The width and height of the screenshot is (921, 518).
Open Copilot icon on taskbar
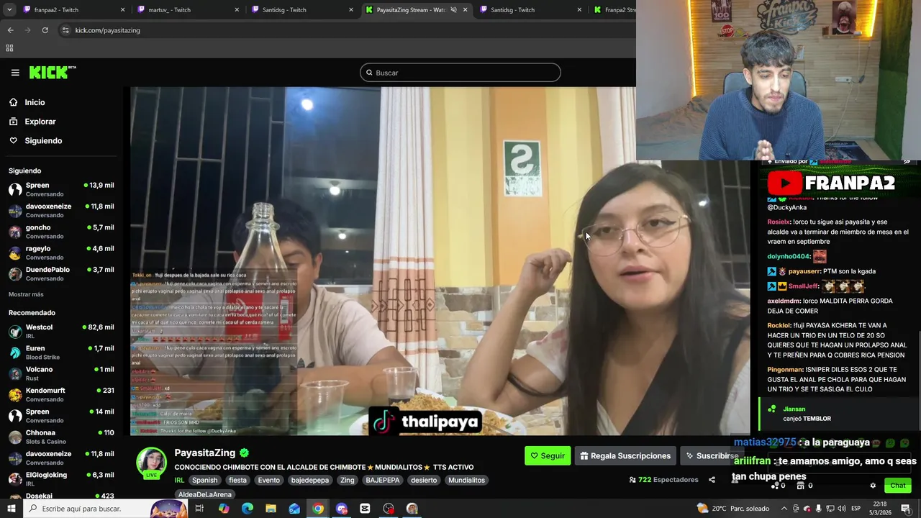coord(224,509)
